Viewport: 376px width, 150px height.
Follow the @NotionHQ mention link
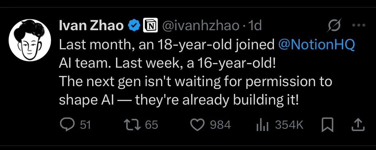317,45
